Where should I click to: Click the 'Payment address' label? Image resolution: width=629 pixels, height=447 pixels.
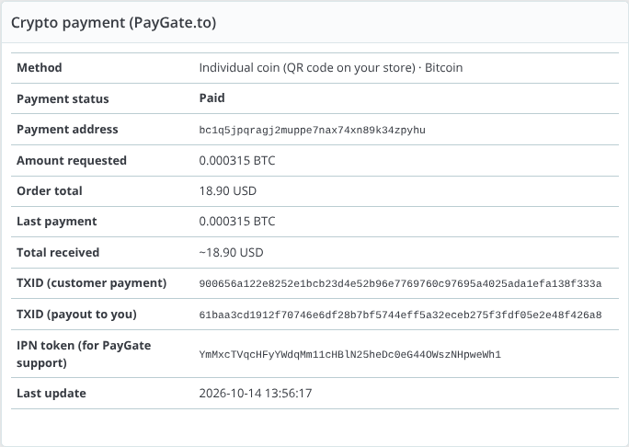tap(67, 129)
